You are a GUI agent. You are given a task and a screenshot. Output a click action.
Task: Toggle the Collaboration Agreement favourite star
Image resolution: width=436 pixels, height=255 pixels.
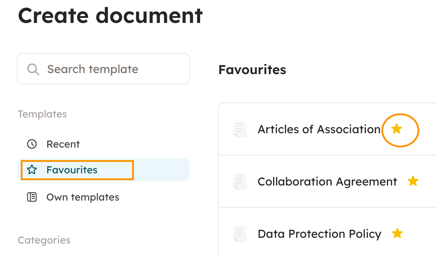(x=413, y=181)
